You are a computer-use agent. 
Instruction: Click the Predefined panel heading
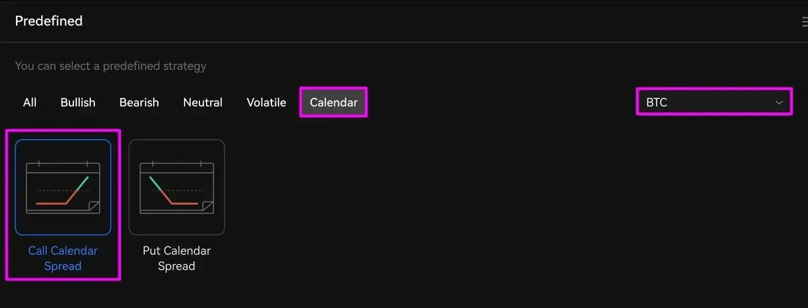48,21
